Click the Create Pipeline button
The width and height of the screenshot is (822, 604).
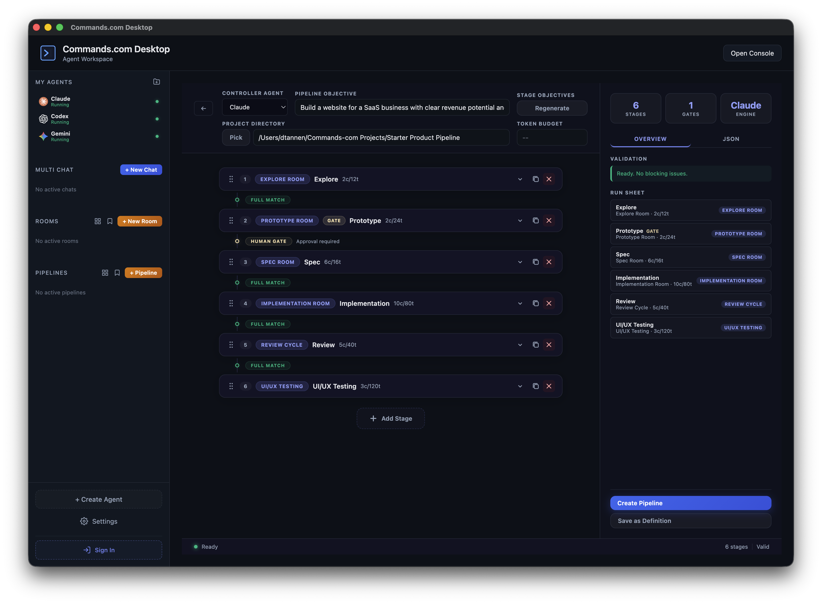tap(691, 503)
